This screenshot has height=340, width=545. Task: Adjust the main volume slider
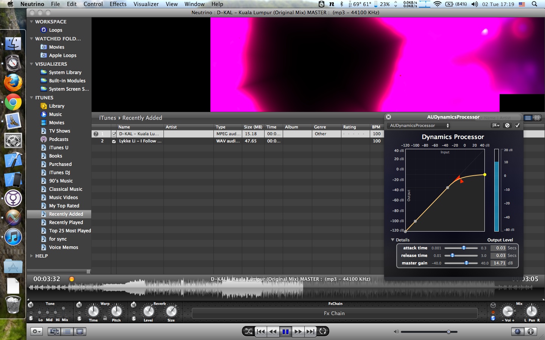pyautogui.click(x=429, y=332)
